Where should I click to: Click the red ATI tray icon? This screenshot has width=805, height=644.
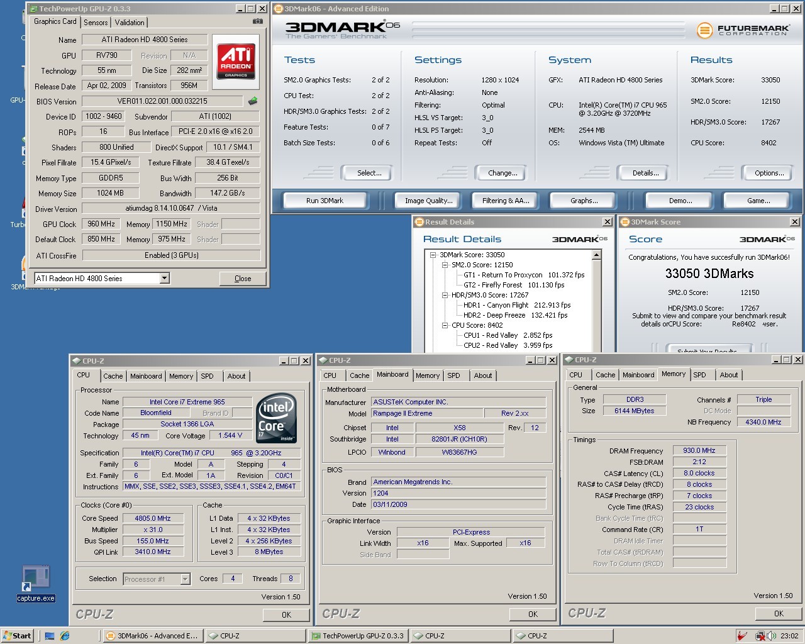coord(742,636)
